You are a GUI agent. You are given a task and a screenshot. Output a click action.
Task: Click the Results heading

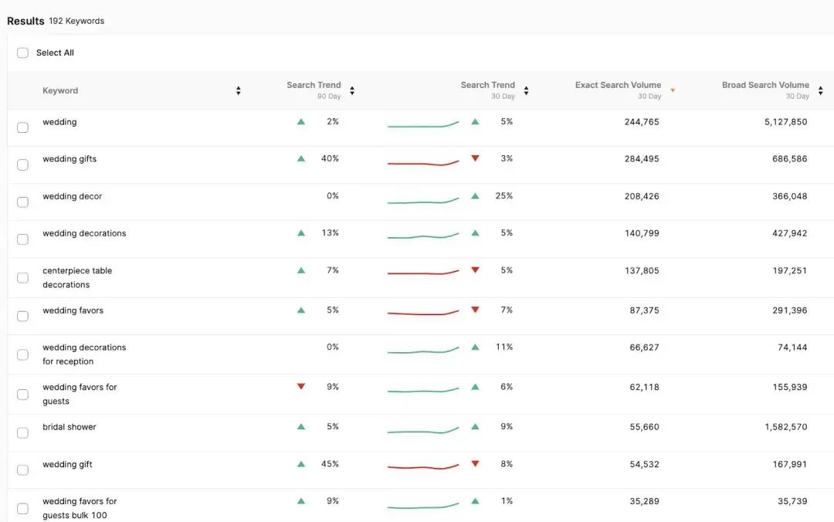click(25, 21)
